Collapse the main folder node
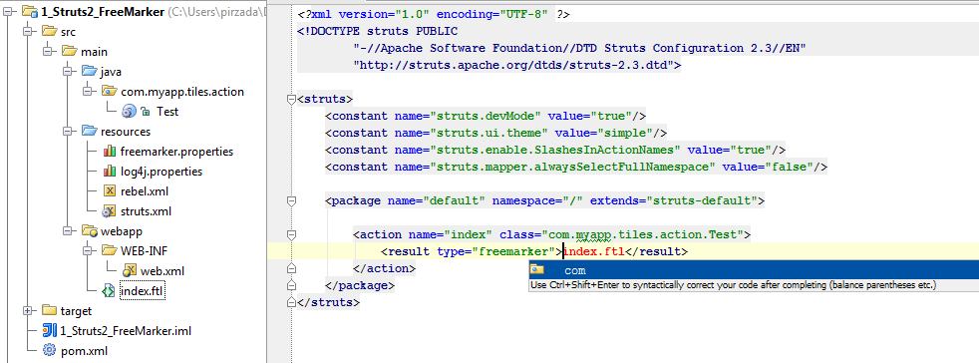Image resolution: width=979 pixels, height=363 pixels. tap(48, 51)
